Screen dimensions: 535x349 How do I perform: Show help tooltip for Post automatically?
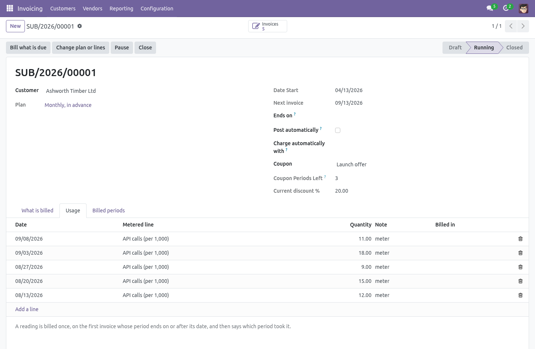(321, 128)
